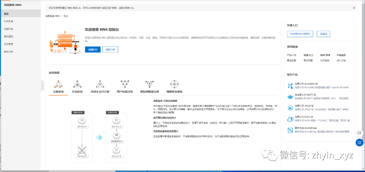Click the MQTT product icon
The height and width of the screenshot is (172, 365).
(290, 97)
